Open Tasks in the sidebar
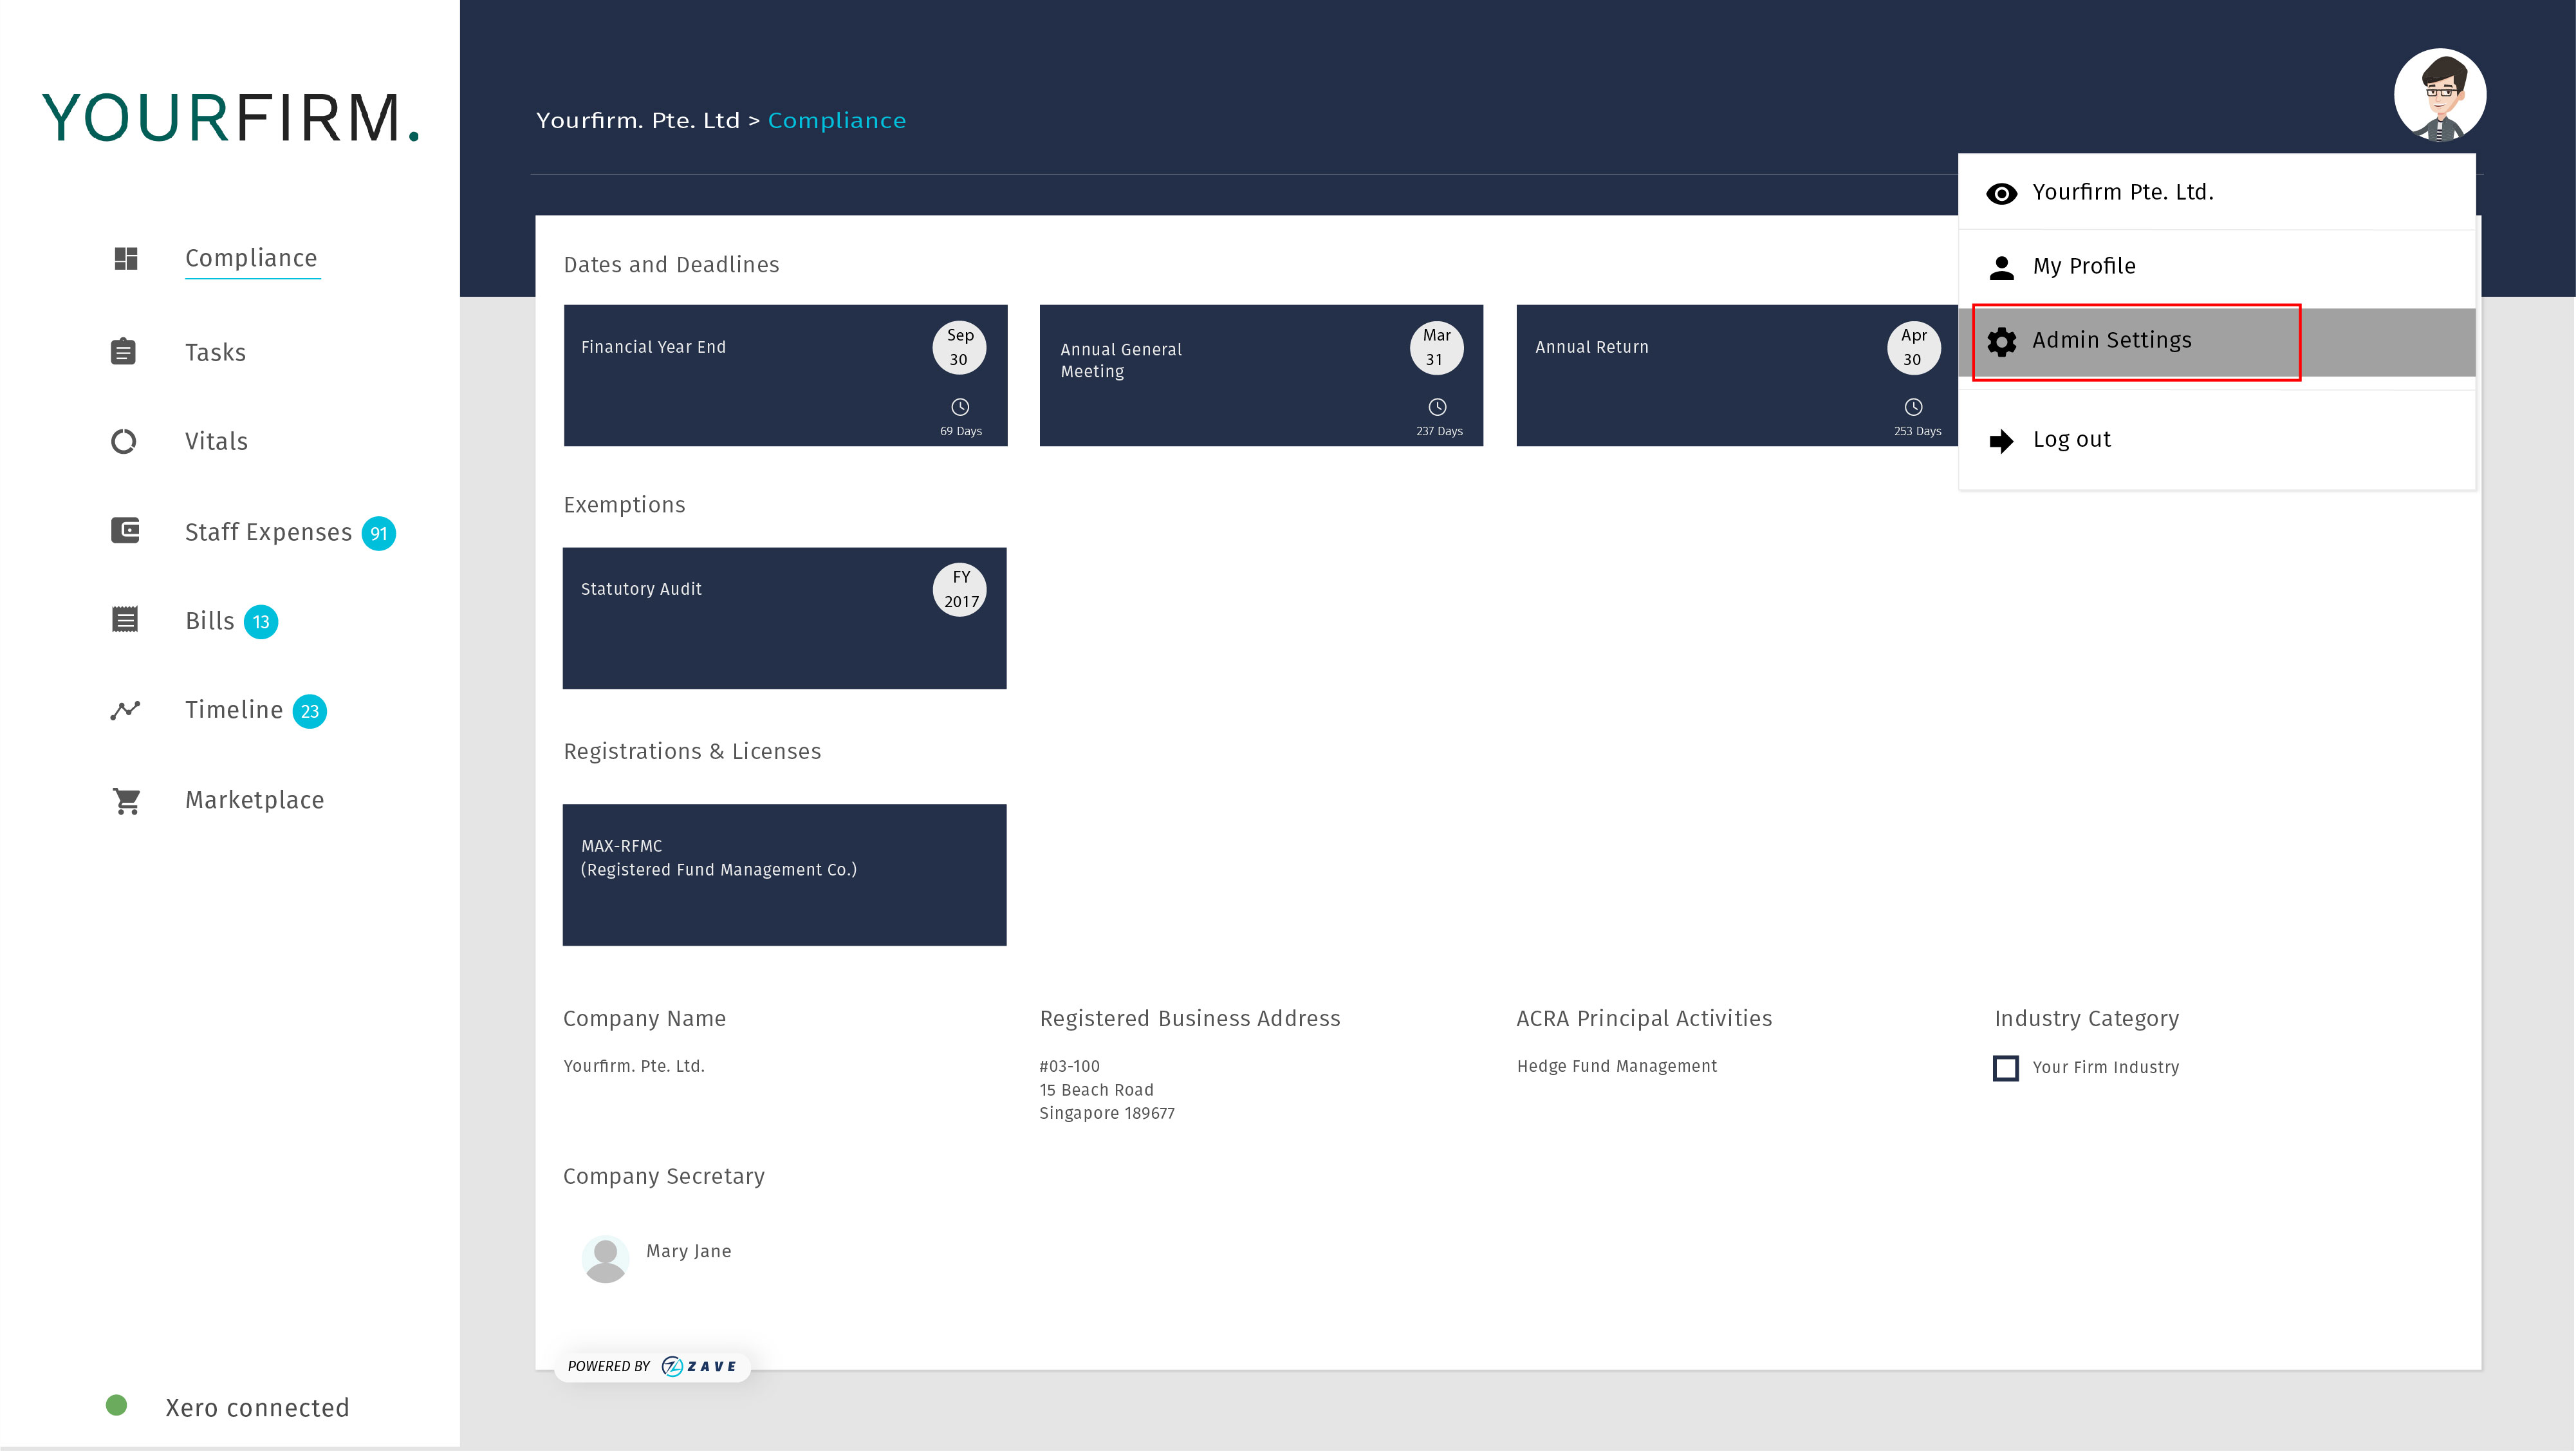Screen dimensions: 2576x1451 pyautogui.click(x=215, y=352)
